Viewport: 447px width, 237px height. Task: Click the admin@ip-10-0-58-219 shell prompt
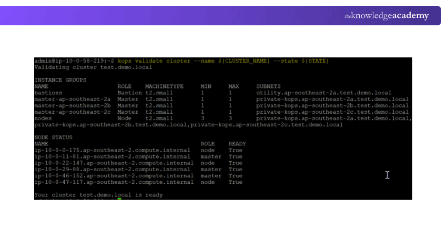(x=74, y=61)
